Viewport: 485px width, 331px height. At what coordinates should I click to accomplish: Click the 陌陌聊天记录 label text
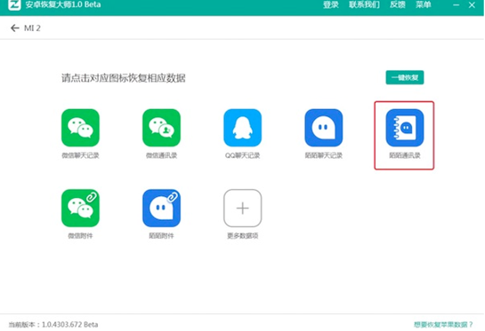[324, 155]
